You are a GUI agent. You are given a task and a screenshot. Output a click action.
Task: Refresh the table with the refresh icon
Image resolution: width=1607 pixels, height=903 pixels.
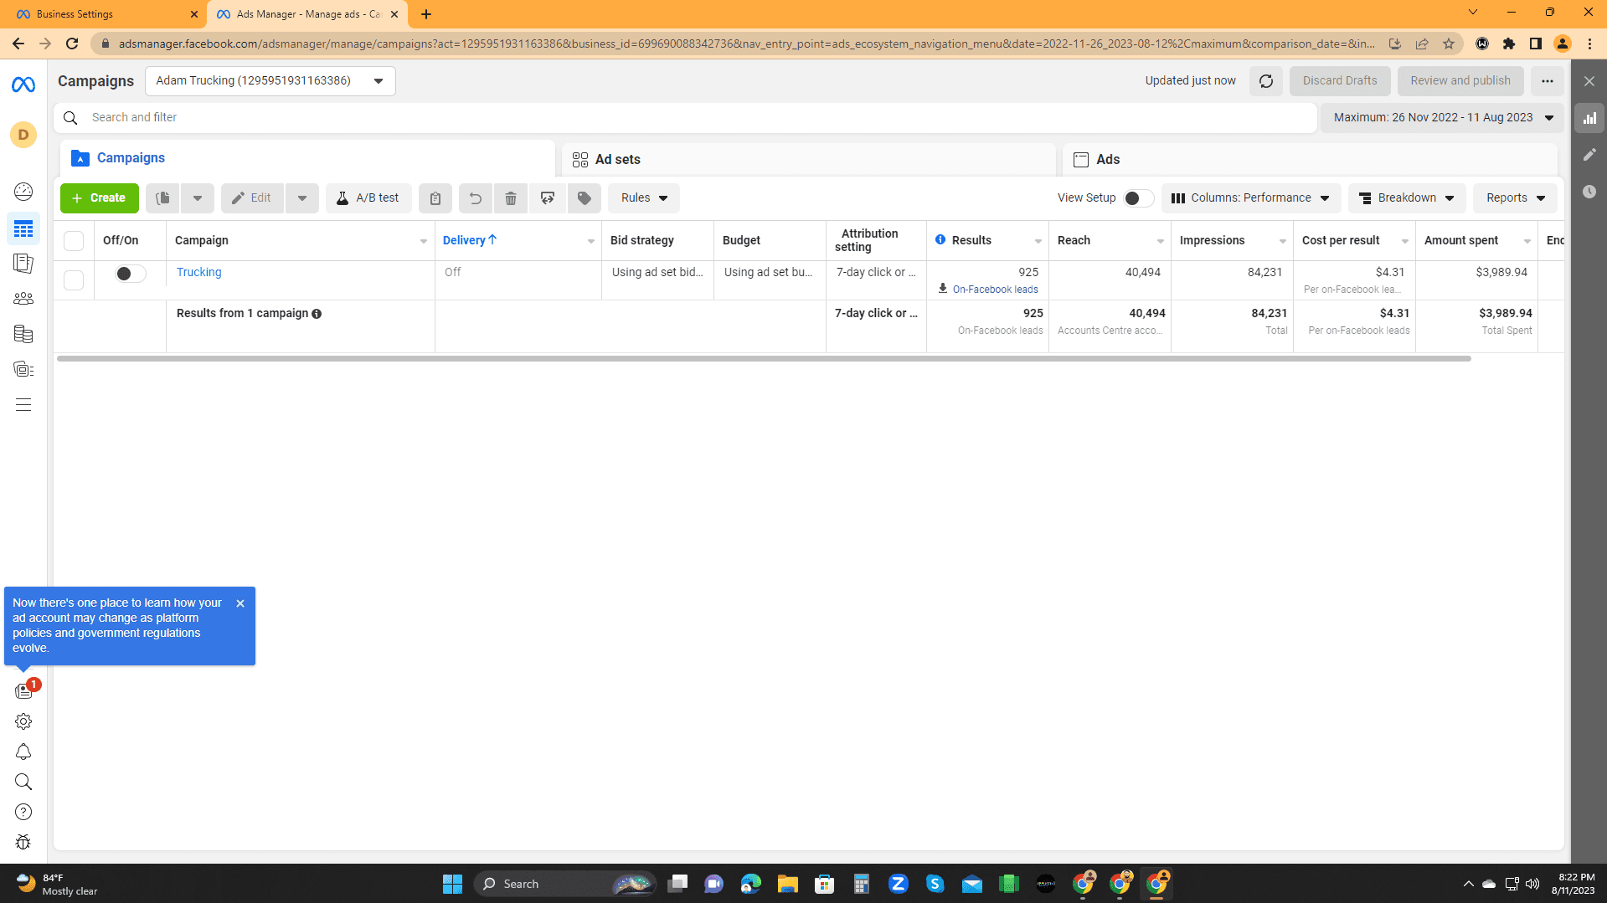(x=1266, y=81)
